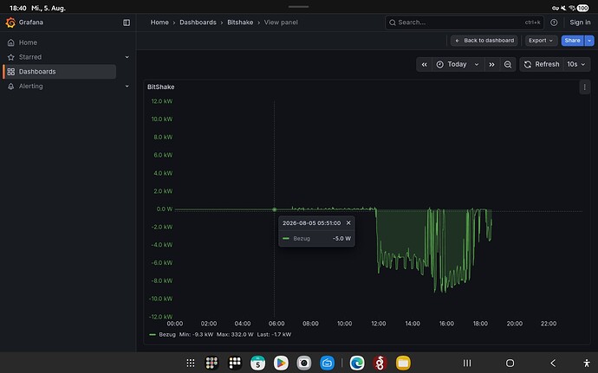598x373 pixels.
Task: Open the Export dropdown
Action: [541, 41]
